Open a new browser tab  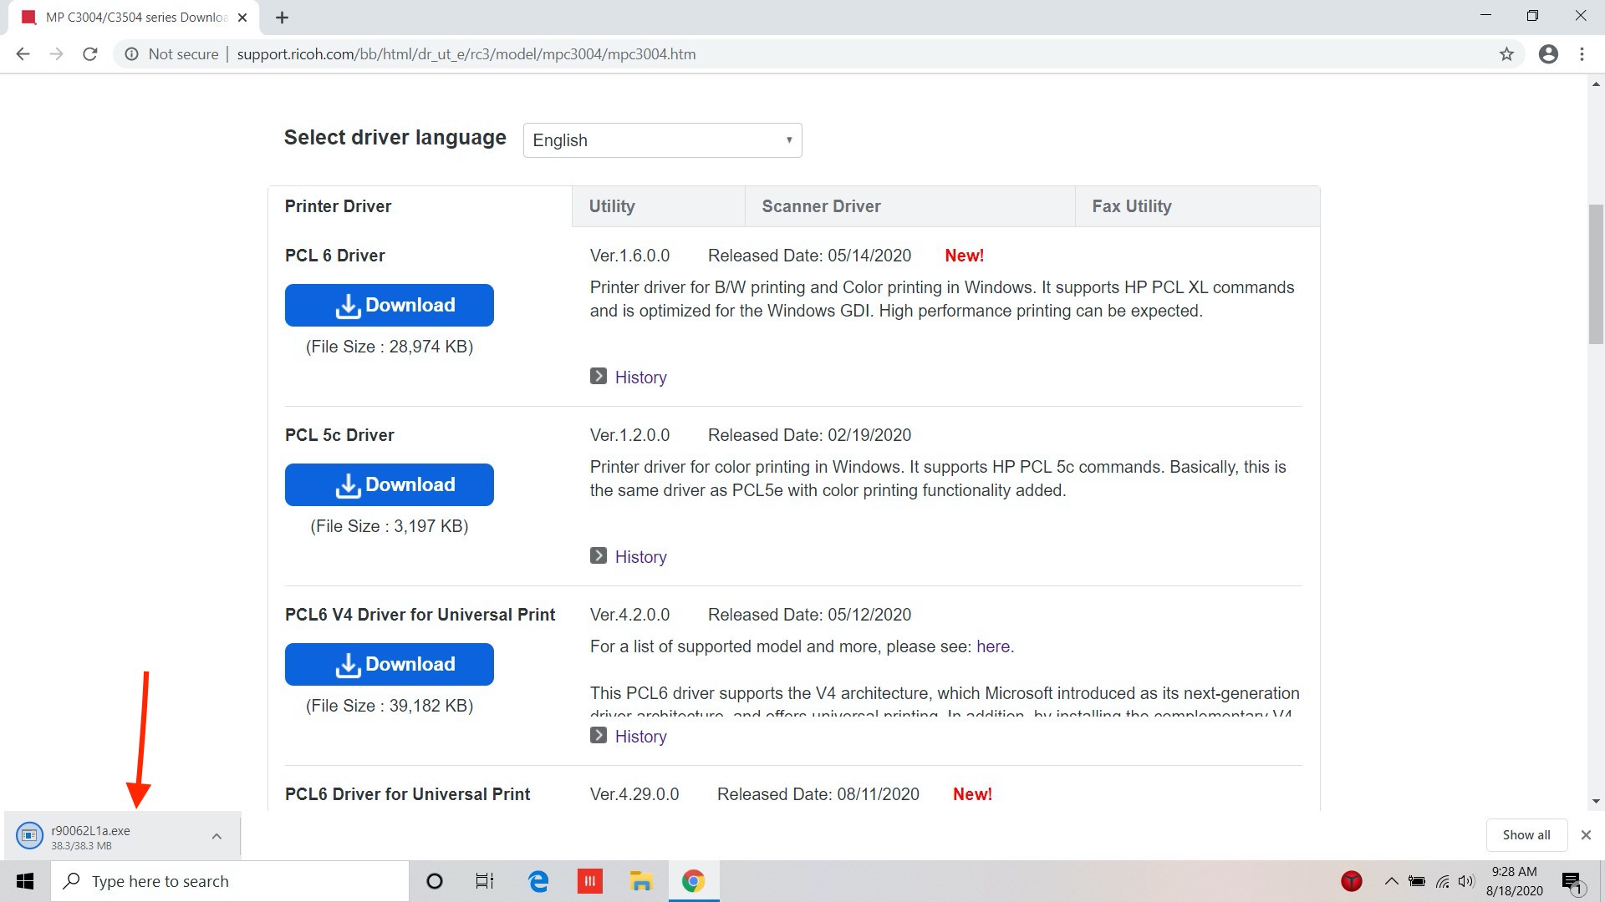[282, 18]
